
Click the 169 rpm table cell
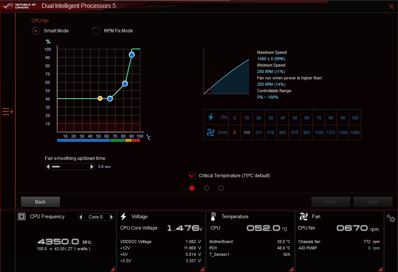tap(246, 132)
